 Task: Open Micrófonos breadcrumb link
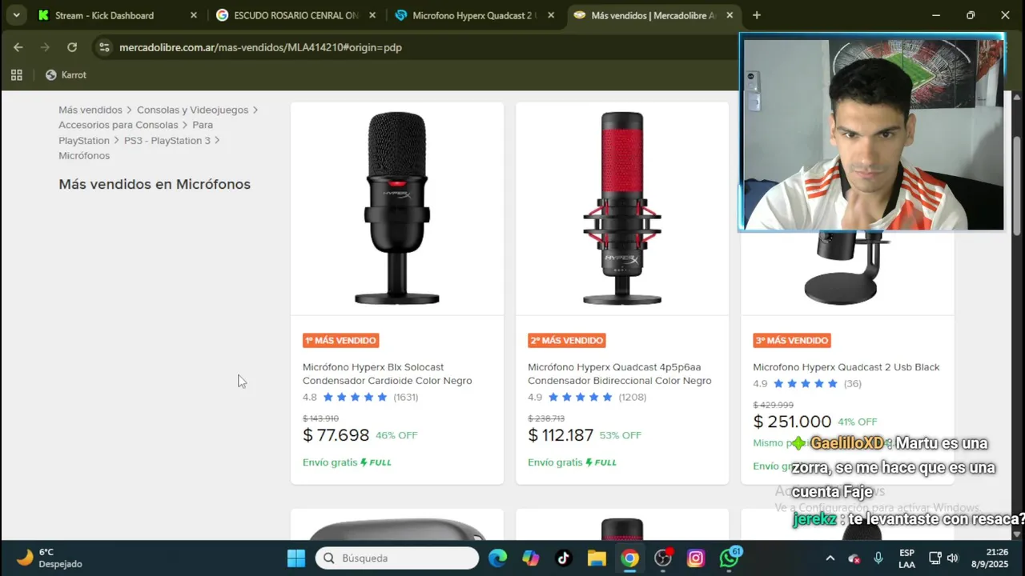pos(84,155)
